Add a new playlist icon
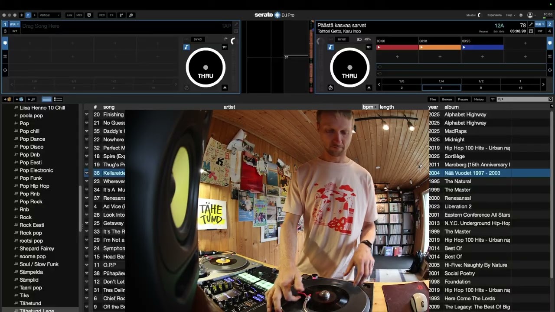Screen dimensions: 555x312 [32, 99]
